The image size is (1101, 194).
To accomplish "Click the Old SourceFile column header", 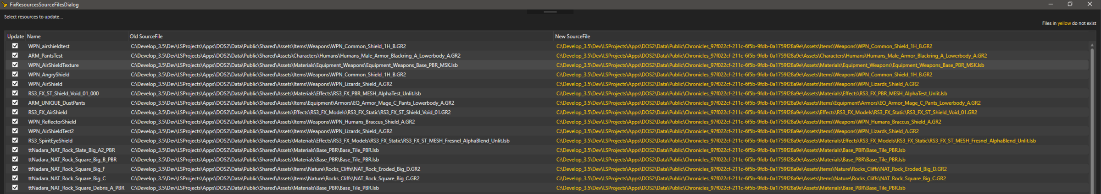I will [146, 36].
